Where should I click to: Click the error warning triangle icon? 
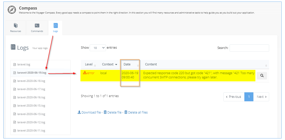point(85,73)
